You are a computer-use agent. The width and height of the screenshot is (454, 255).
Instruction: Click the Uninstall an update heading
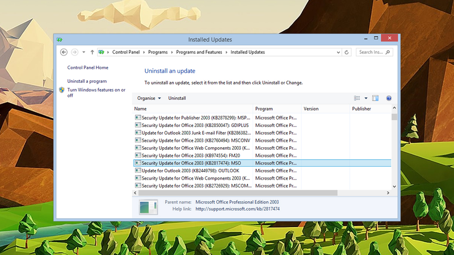(x=170, y=71)
